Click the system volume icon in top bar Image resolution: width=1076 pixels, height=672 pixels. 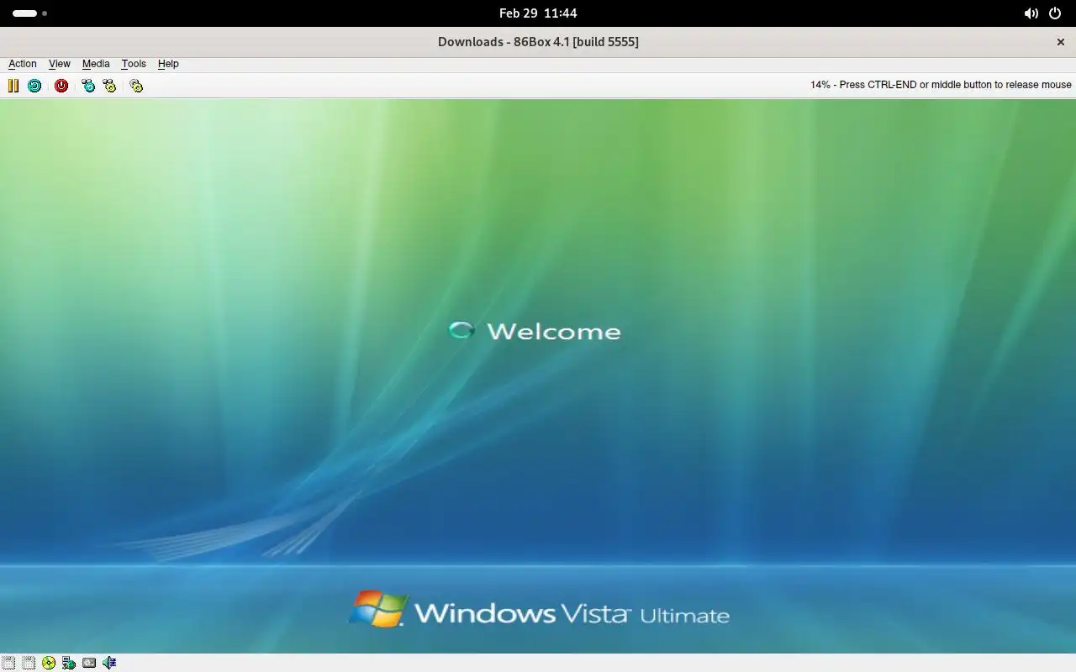(x=1031, y=13)
